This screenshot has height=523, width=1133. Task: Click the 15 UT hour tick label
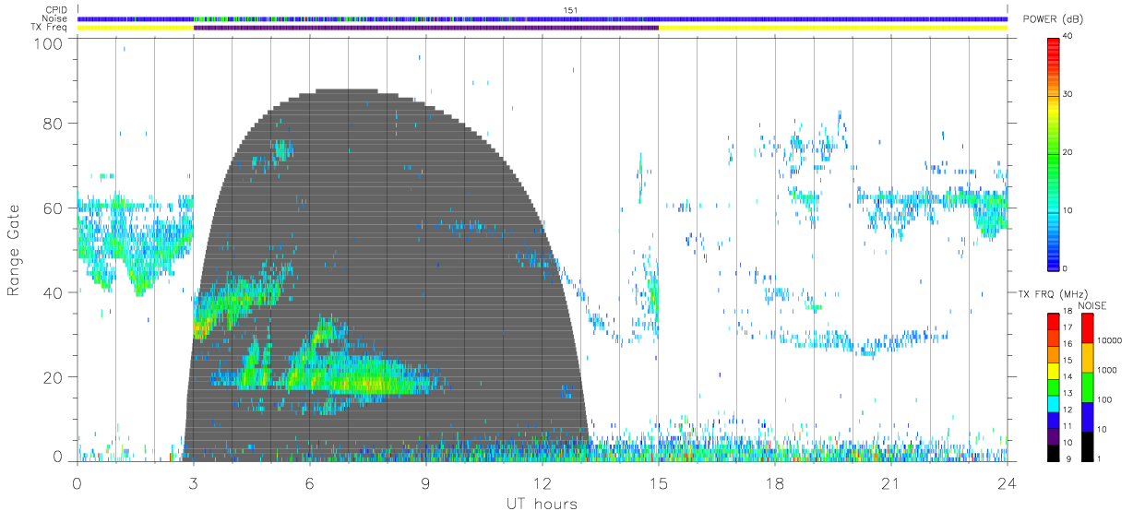pyautogui.click(x=659, y=483)
